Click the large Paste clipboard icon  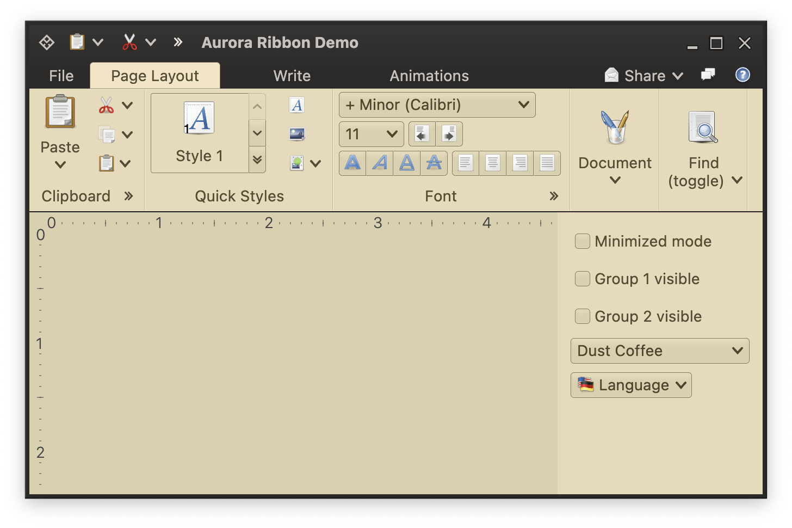pyautogui.click(x=60, y=111)
